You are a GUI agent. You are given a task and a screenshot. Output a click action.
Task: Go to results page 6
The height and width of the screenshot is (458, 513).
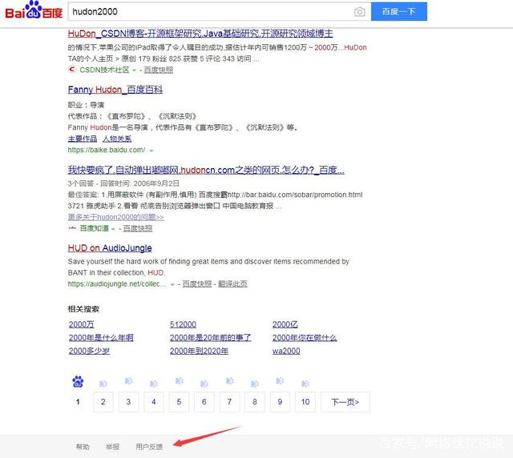(x=204, y=402)
